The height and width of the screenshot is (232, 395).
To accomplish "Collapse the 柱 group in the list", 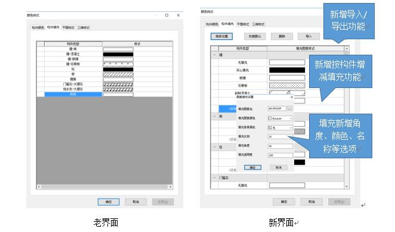I will point(214,147).
